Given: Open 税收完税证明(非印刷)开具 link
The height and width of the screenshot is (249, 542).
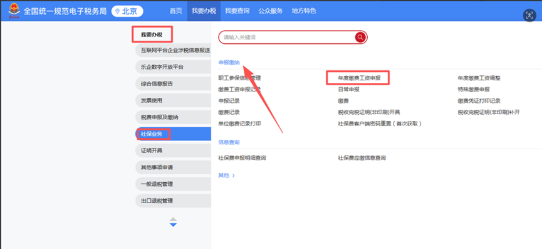Looking at the screenshot, I should point(369,112).
